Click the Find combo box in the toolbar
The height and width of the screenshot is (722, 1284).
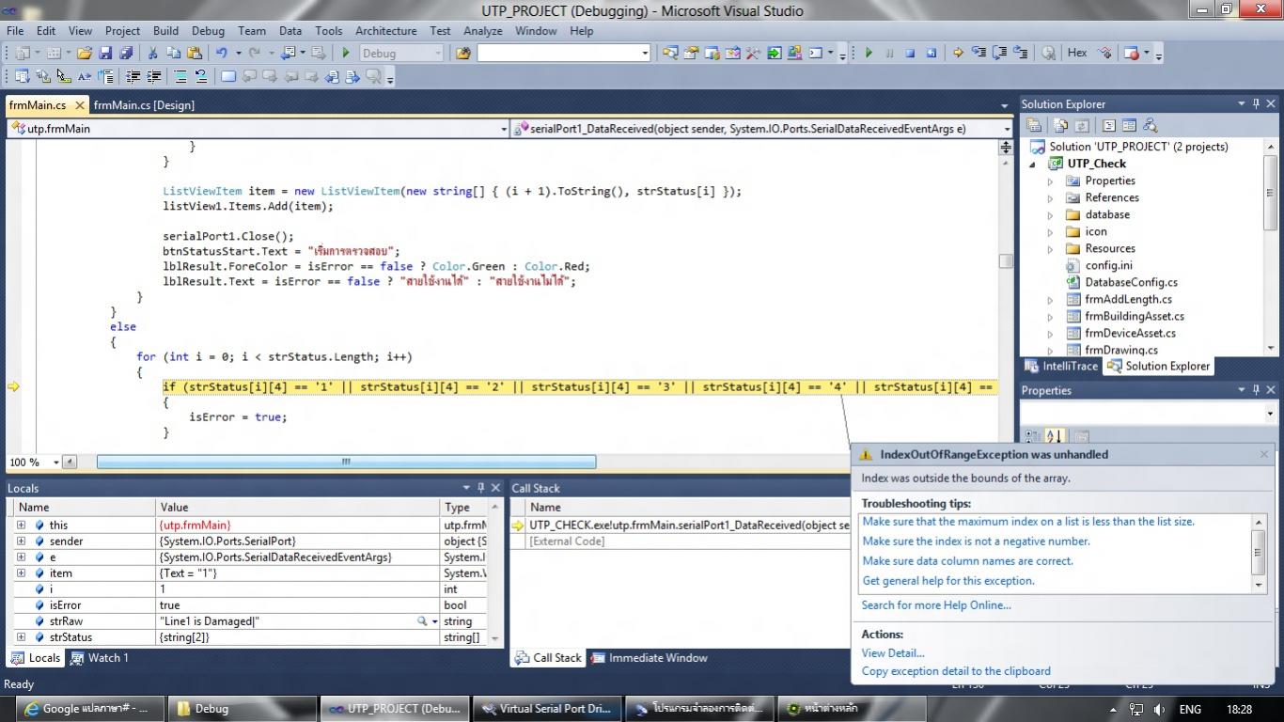[x=563, y=54]
